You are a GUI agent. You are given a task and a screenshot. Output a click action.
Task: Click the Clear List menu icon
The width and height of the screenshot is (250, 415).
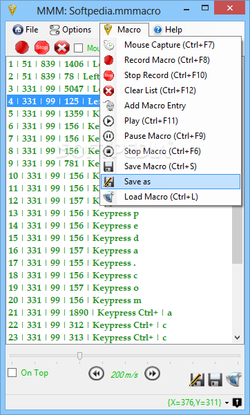(x=108, y=90)
